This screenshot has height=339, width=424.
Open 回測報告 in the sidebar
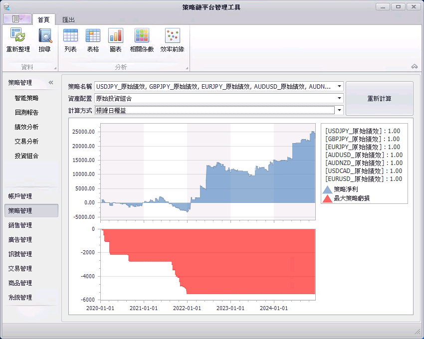point(26,113)
